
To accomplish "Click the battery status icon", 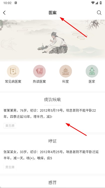I will 101,3.
